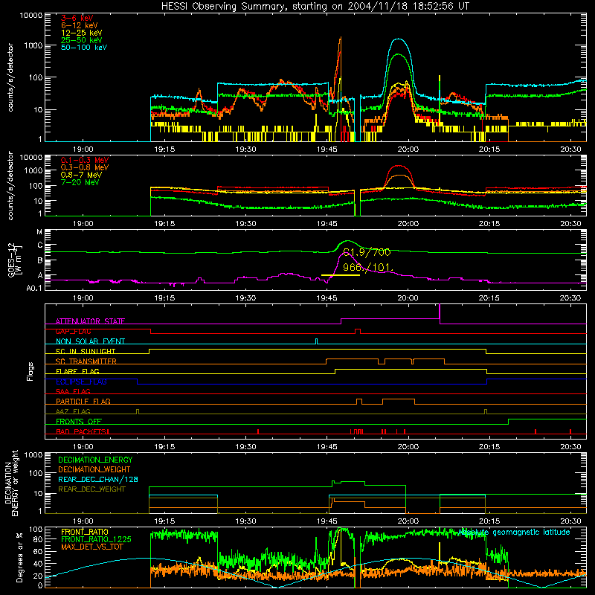Screen dimensions: 595x595
Task: Select the 61.9/700 annotation in GOES panel
Action: 367,252
